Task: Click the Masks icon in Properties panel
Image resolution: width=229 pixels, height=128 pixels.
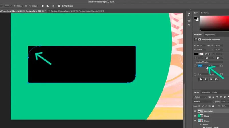Action: [200, 40]
